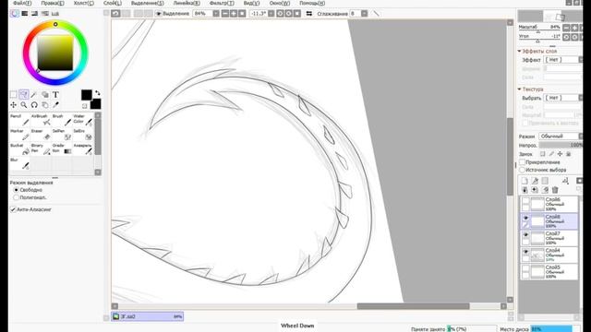Choose the Blur tool
This screenshot has height=332, width=591.
pos(19,163)
